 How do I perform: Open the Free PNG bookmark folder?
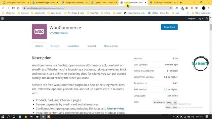coord(92,13)
